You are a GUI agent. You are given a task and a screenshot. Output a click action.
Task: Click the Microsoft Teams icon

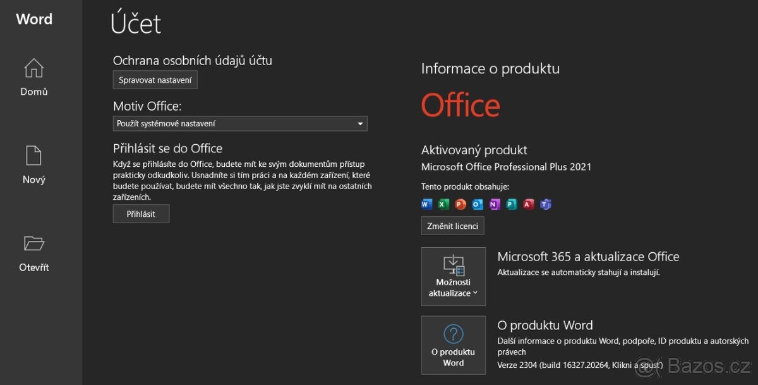click(546, 204)
